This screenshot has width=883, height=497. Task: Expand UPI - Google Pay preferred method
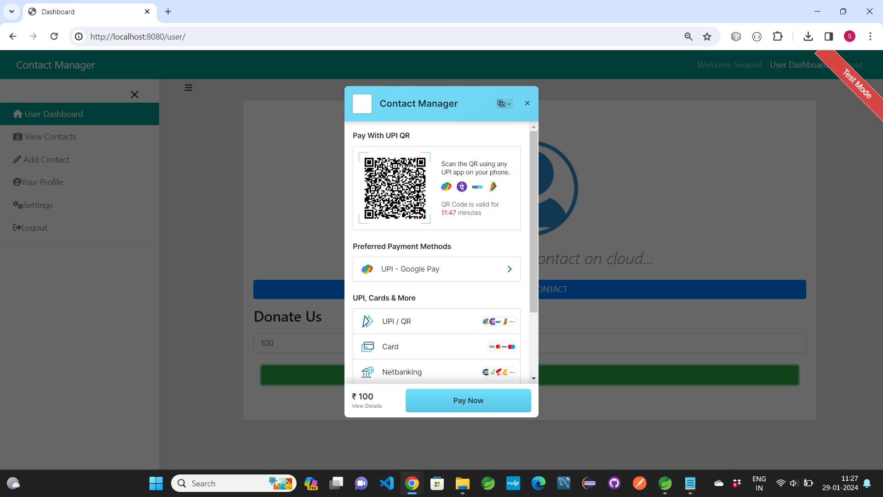436,269
